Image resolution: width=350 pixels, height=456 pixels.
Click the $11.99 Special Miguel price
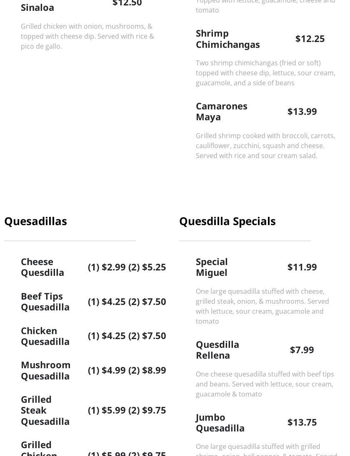pyautogui.click(x=302, y=267)
